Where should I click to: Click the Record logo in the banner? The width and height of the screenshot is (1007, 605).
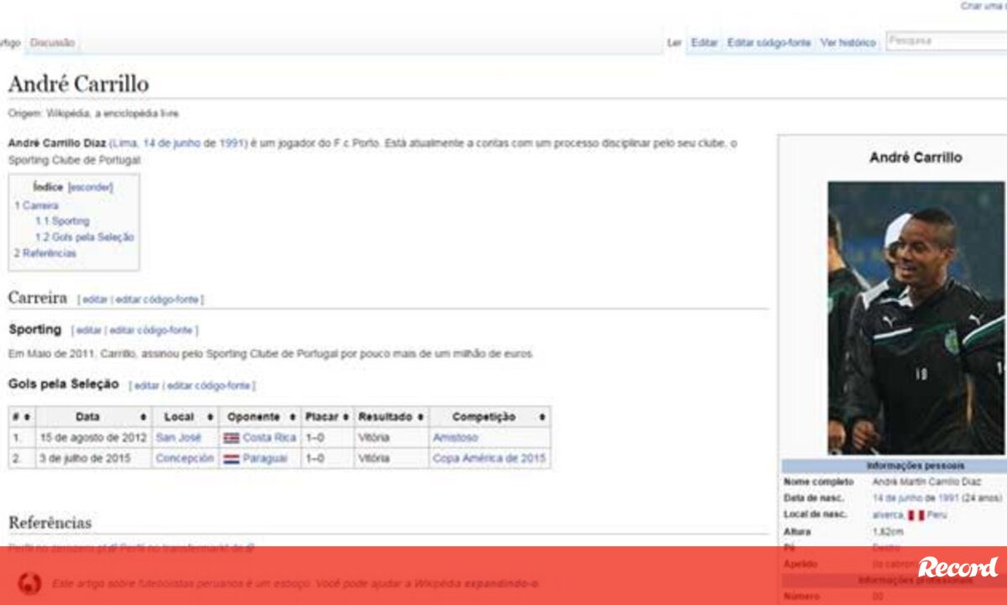(957, 568)
